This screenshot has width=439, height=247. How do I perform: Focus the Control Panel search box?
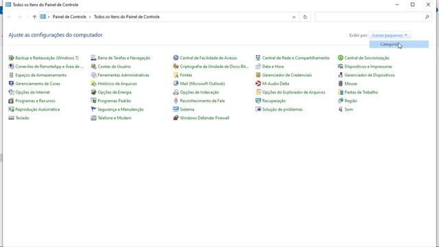point(369,17)
